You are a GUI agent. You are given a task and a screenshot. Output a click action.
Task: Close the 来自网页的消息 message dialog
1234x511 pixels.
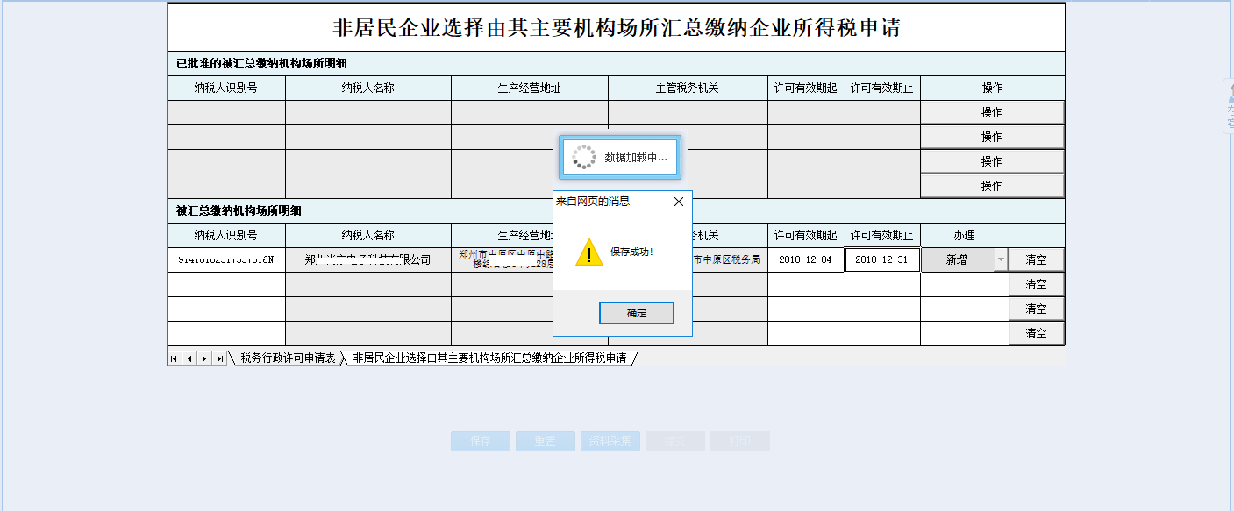pos(678,201)
